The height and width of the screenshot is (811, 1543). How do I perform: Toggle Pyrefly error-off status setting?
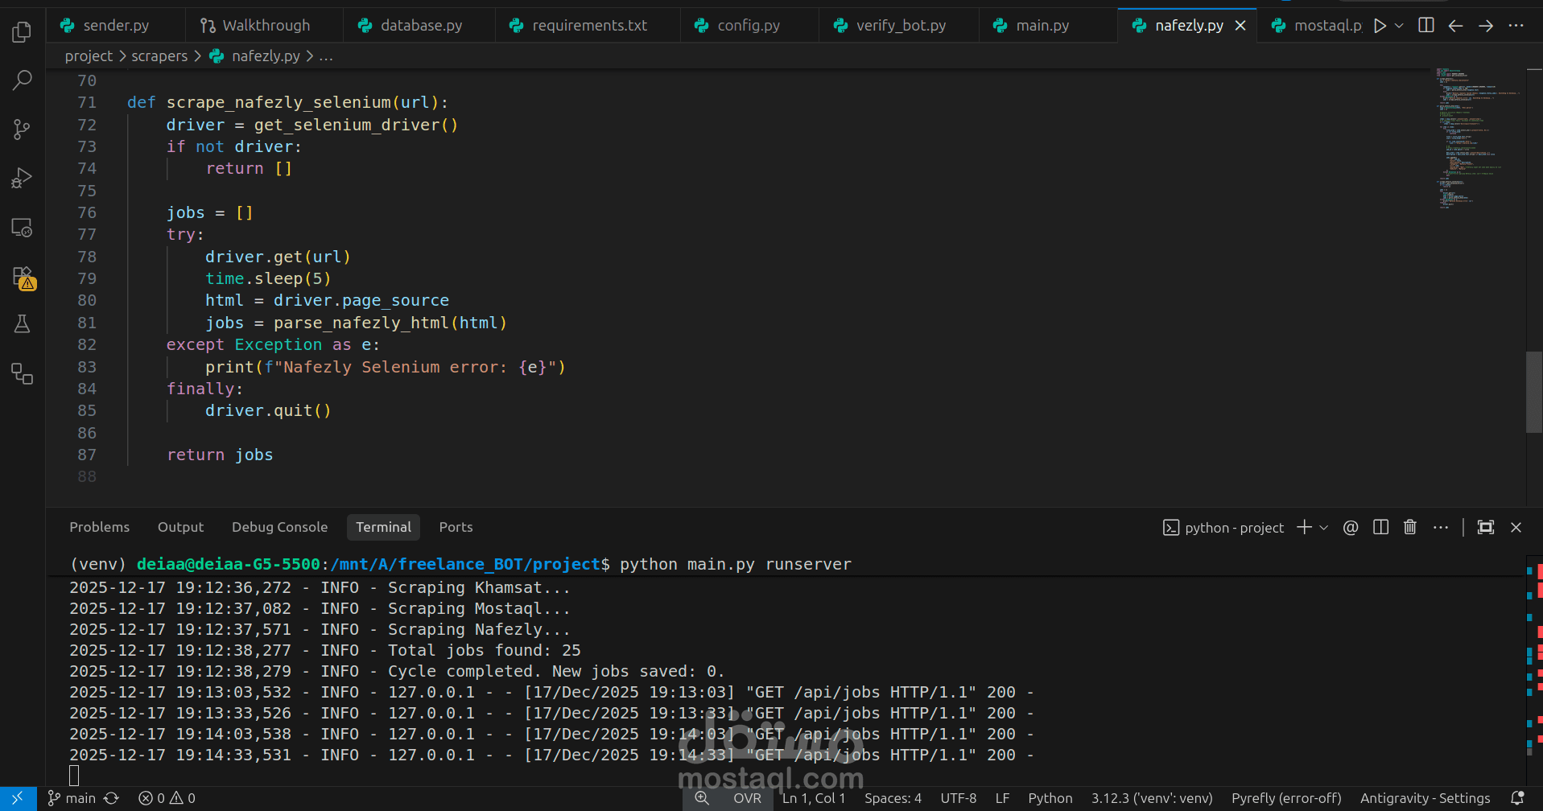1285,798
